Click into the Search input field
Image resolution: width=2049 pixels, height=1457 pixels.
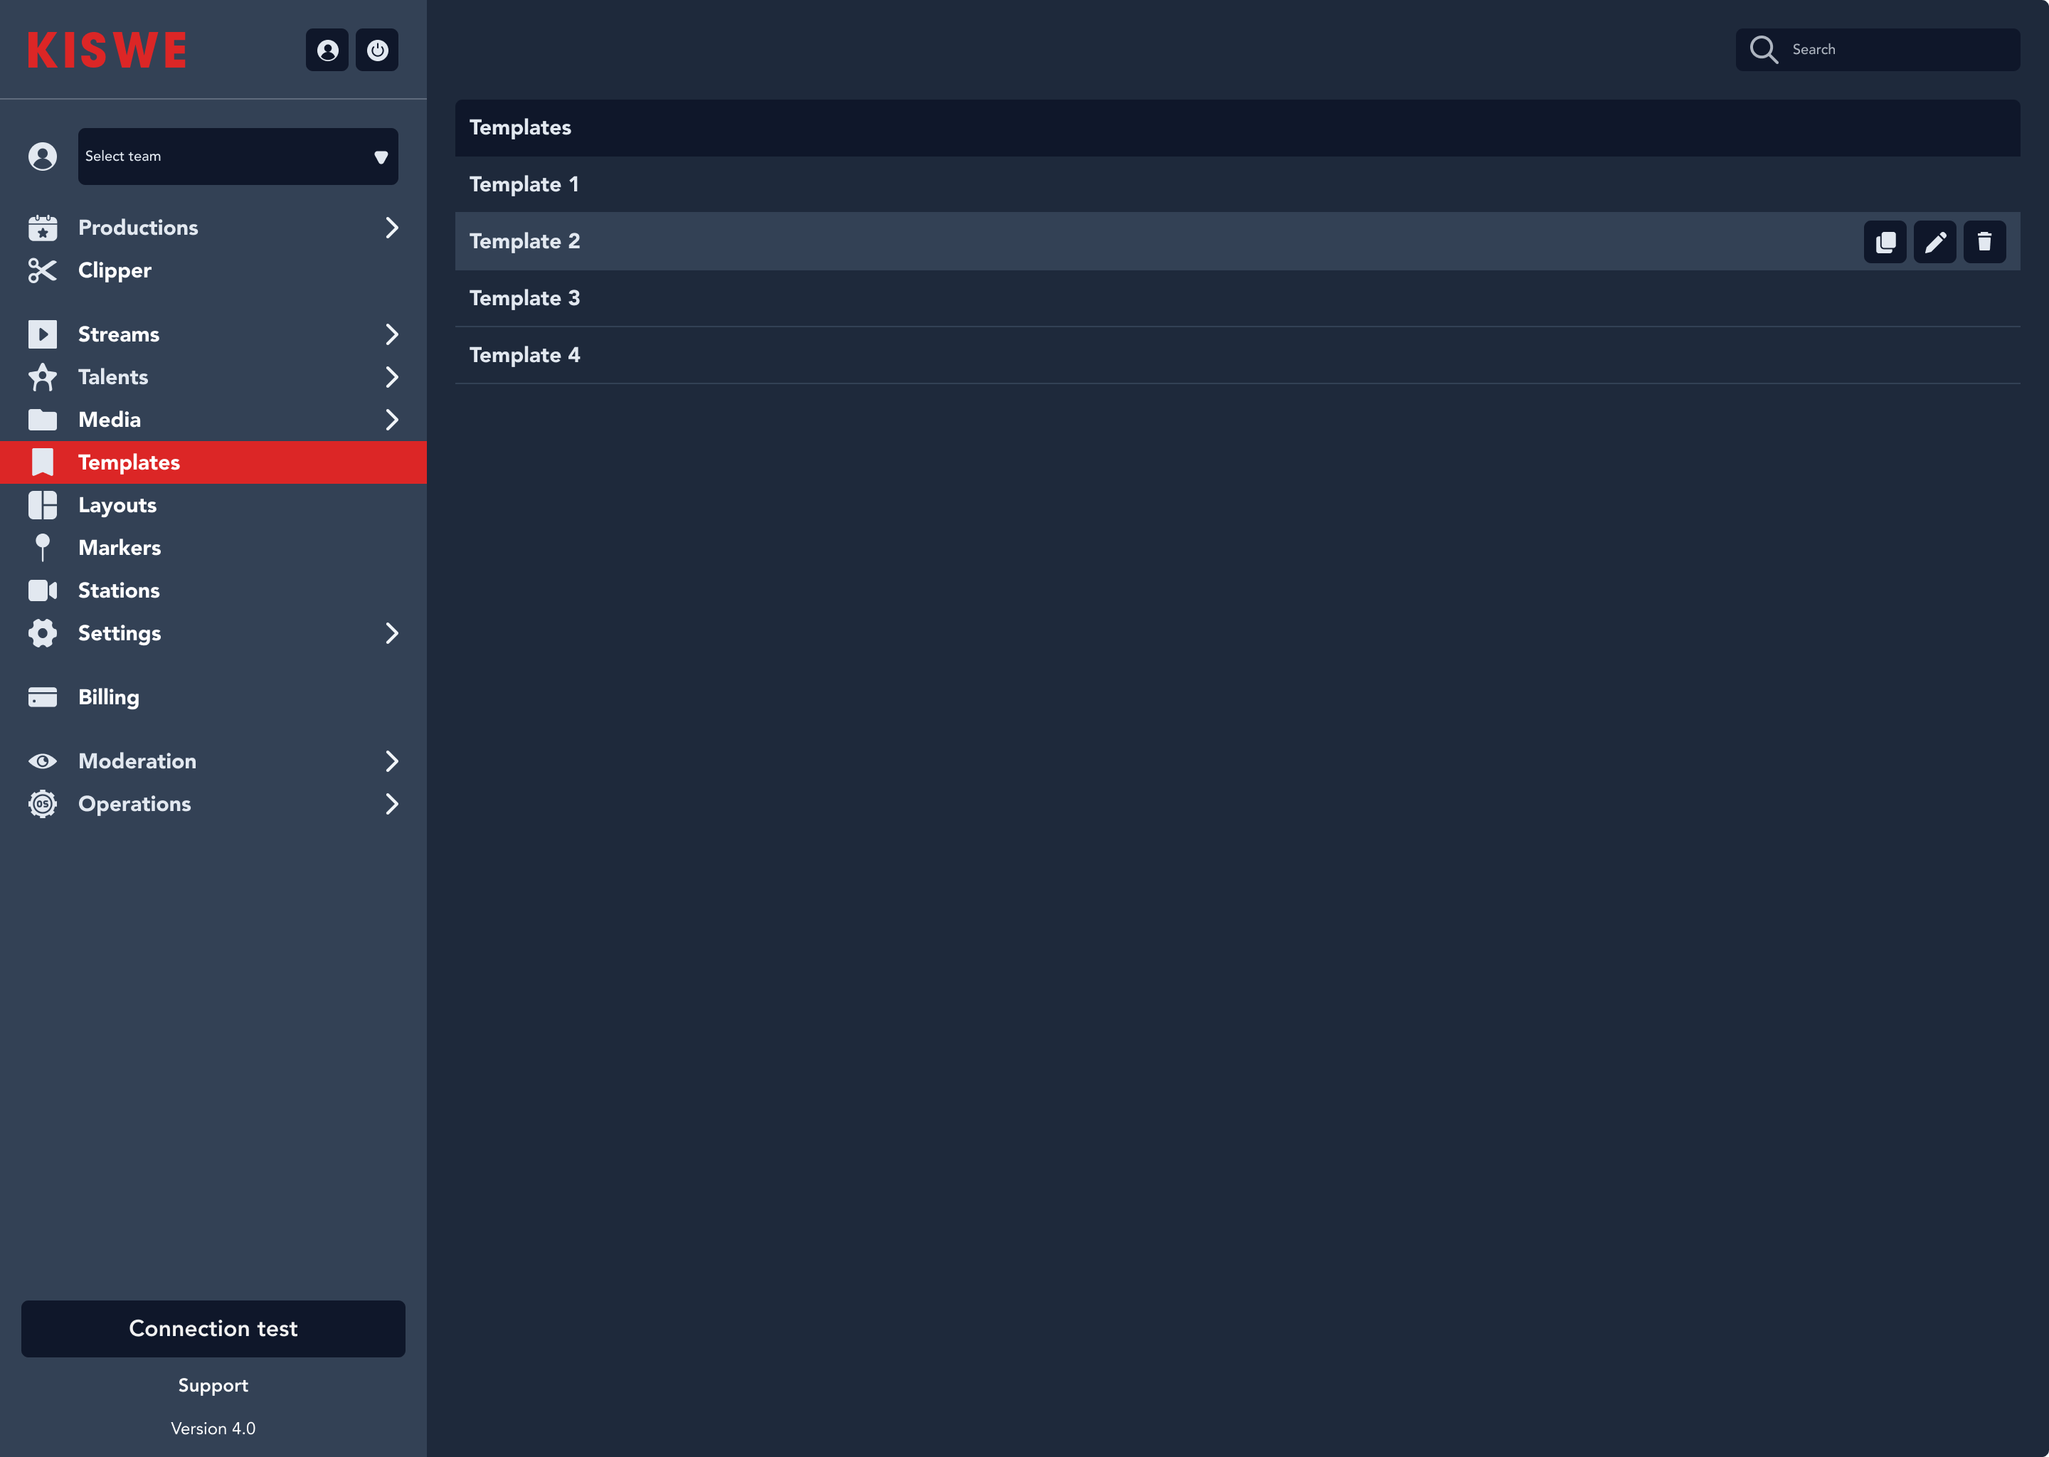(1893, 49)
